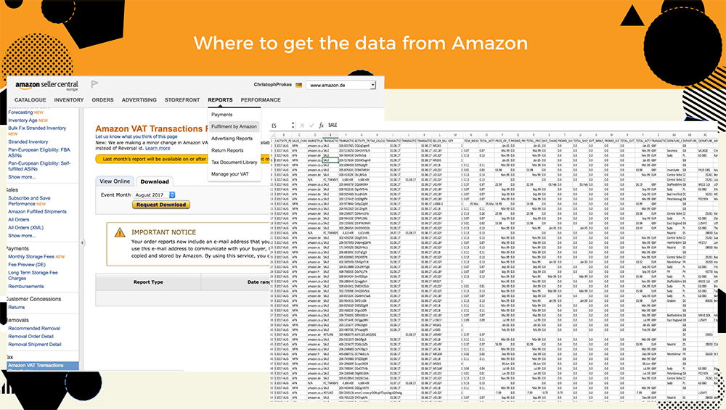Switch to the View Online tab
Image resolution: width=726 pixels, height=410 pixels.
[115, 181]
